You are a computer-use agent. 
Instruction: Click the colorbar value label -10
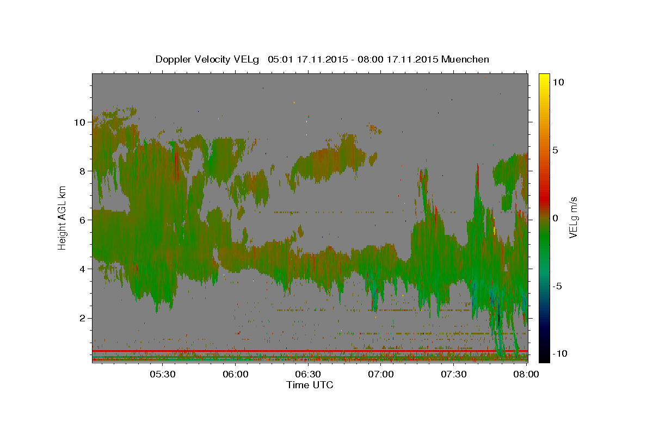tap(560, 354)
